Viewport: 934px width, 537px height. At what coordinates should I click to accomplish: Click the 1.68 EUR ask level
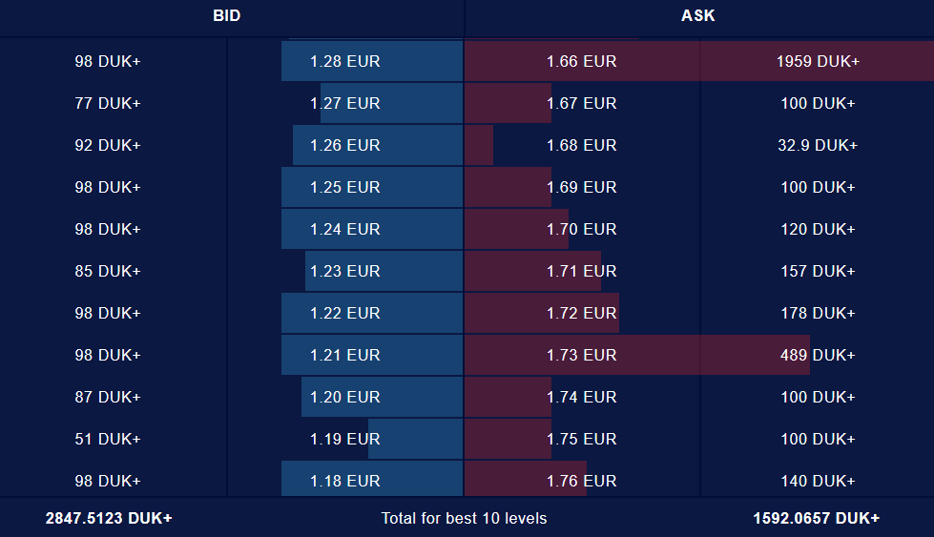click(581, 145)
